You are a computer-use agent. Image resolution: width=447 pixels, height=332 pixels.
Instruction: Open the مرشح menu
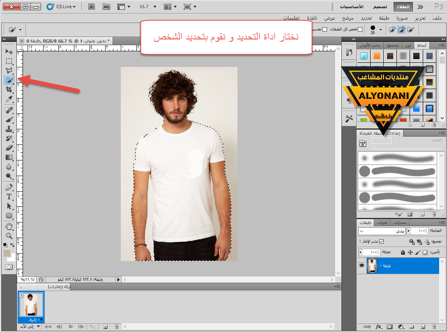(348, 18)
